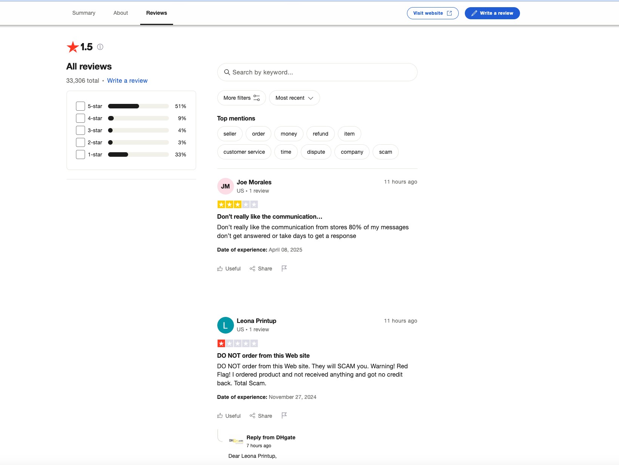This screenshot has height=465, width=619.
Task: Open the More filters panel
Action: pyautogui.click(x=241, y=98)
